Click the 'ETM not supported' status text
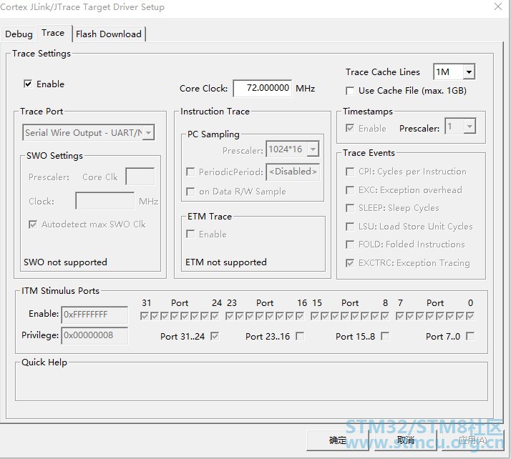511x459 pixels. (226, 262)
